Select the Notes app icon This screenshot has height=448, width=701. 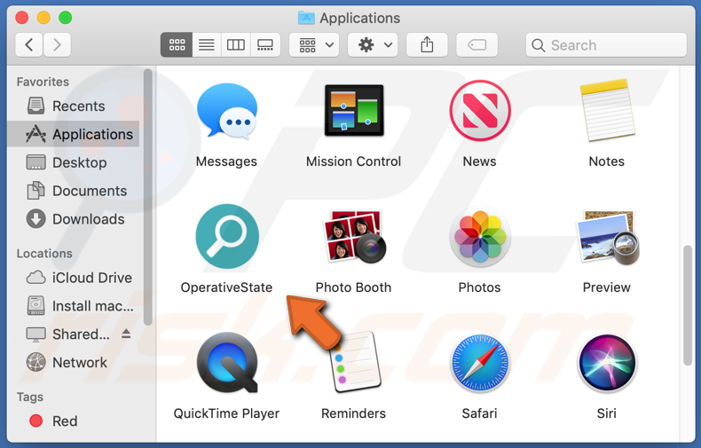(607, 110)
